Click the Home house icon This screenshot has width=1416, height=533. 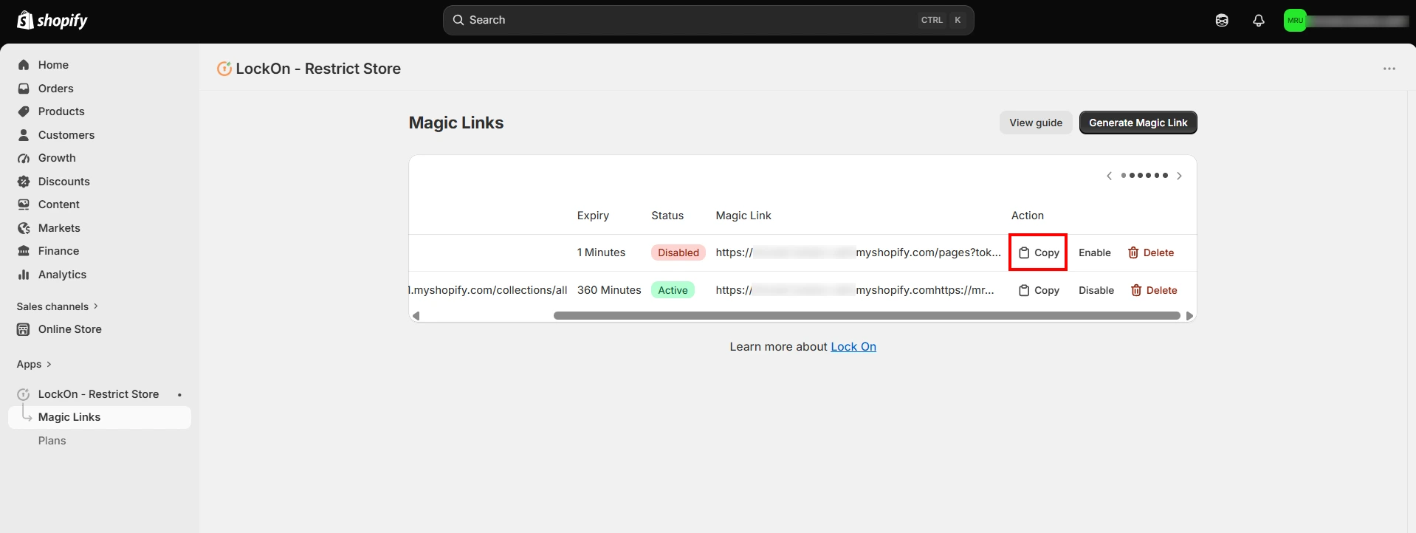24,65
